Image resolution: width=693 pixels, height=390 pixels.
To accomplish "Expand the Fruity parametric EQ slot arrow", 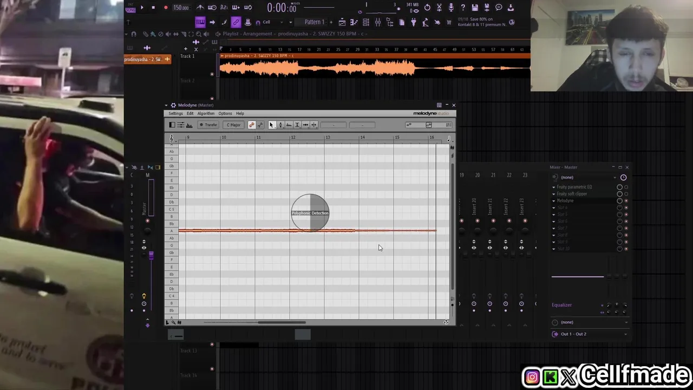I will point(554,187).
